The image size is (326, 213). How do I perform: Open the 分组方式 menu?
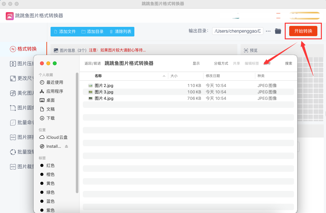(221, 63)
